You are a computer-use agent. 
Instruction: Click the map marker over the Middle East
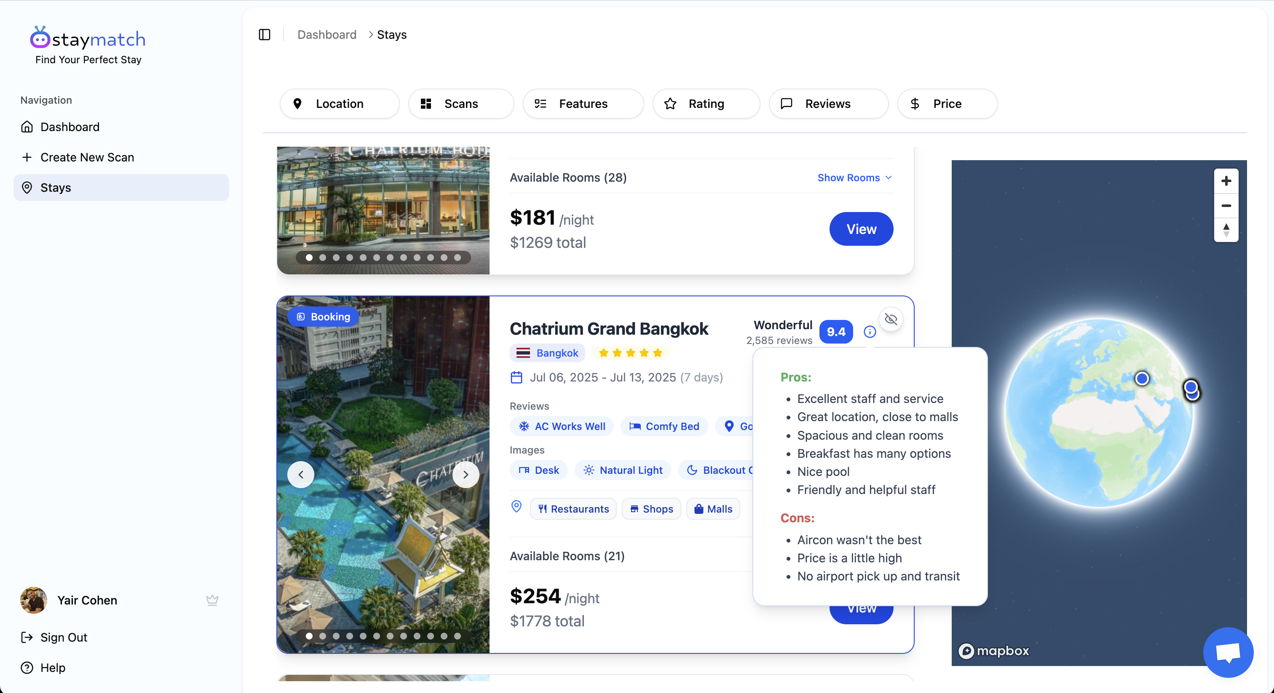(1142, 379)
